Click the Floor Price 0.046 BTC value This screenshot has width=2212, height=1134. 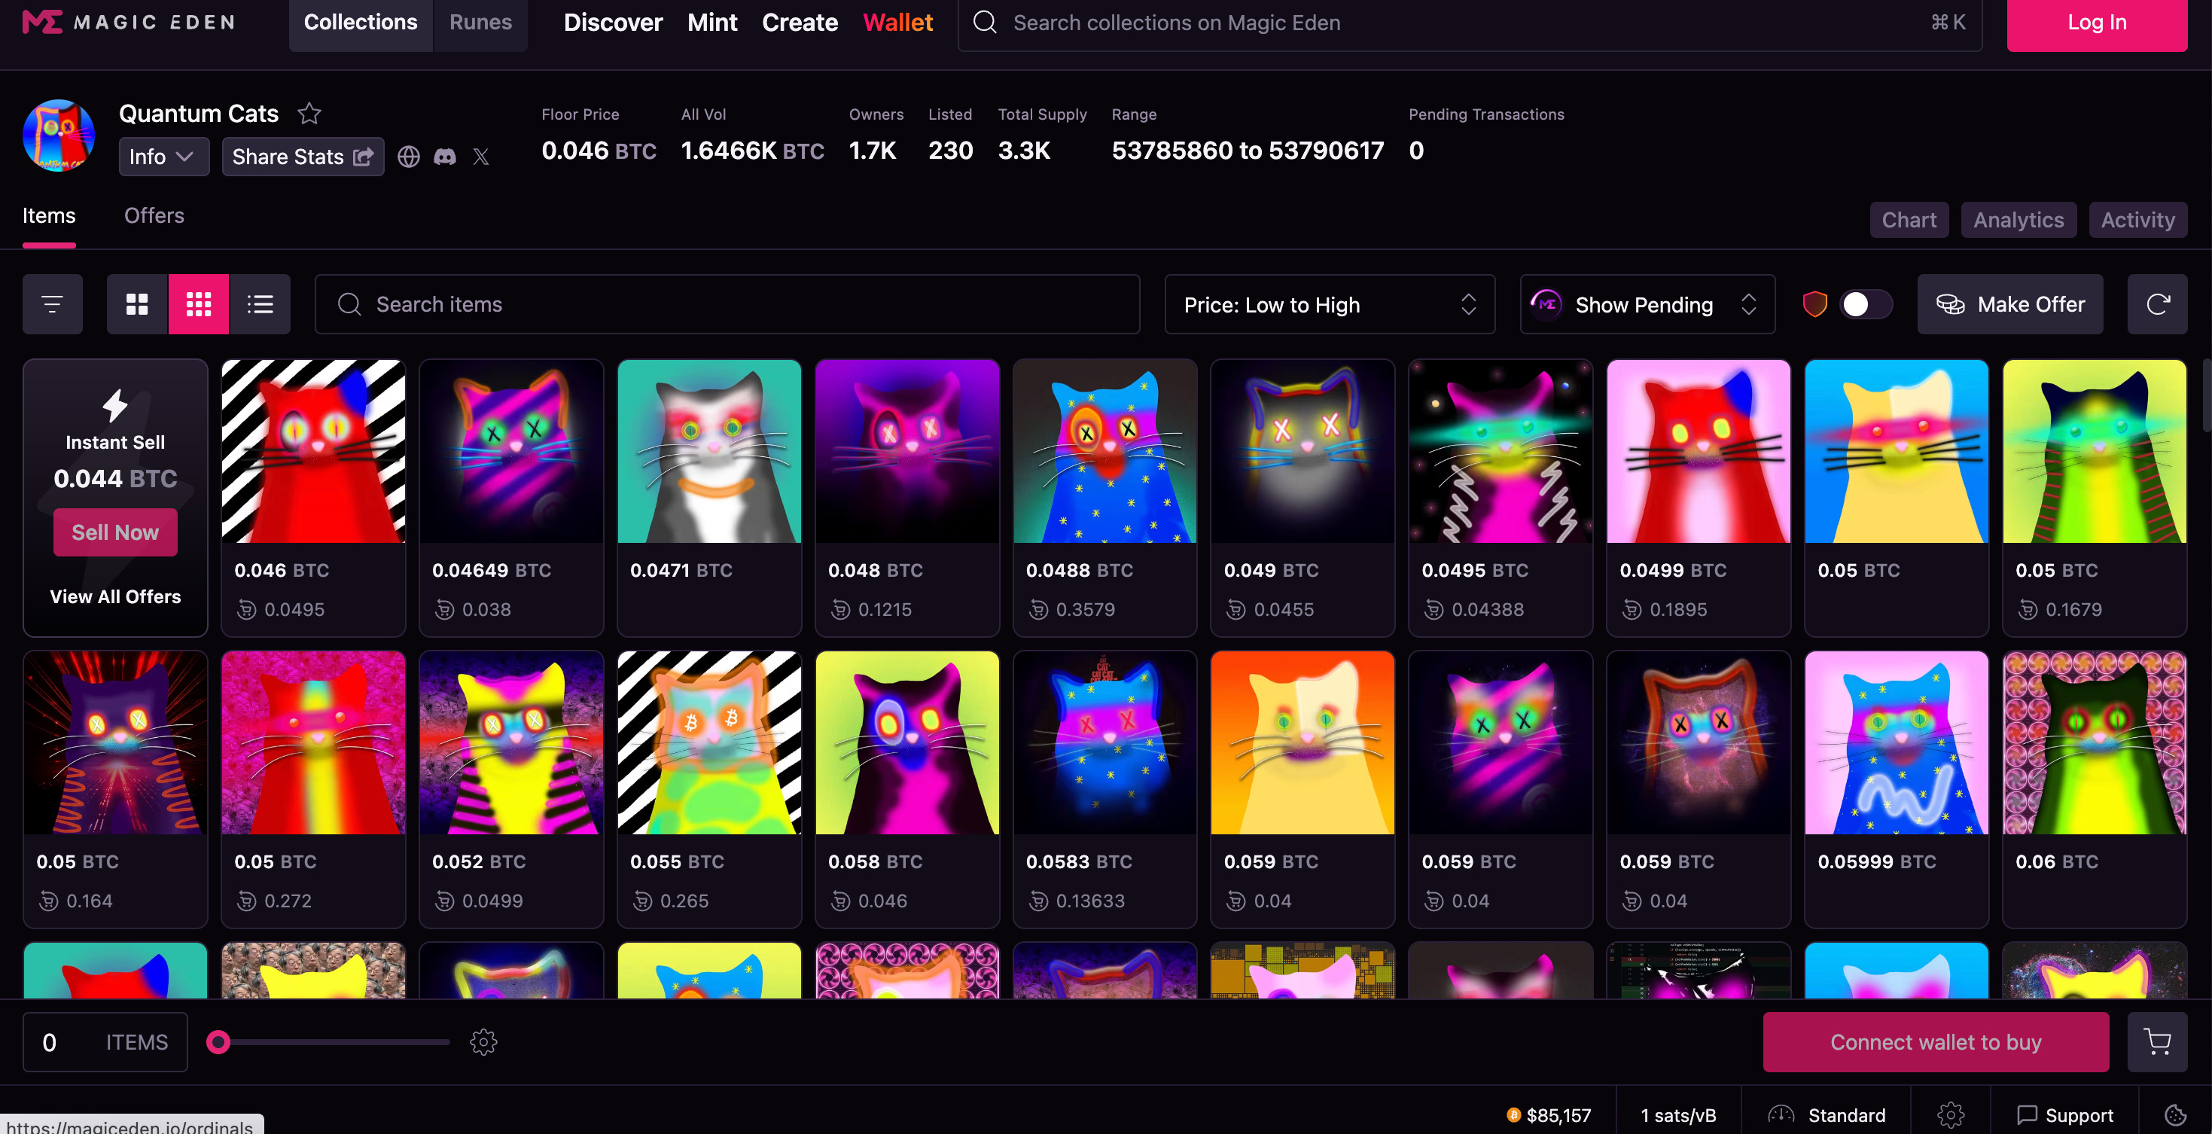coord(599,151)
